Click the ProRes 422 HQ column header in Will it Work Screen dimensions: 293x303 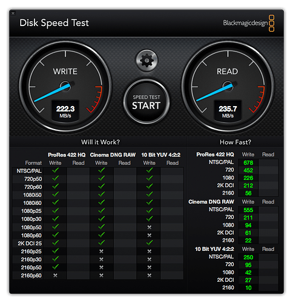[67, 155]
